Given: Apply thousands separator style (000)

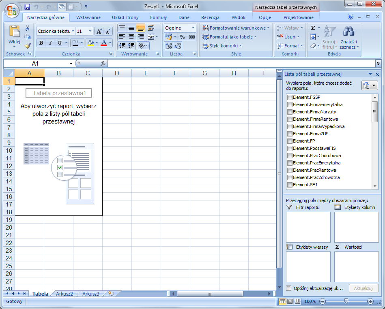Looking at the screenshot, I should (192, 37).
